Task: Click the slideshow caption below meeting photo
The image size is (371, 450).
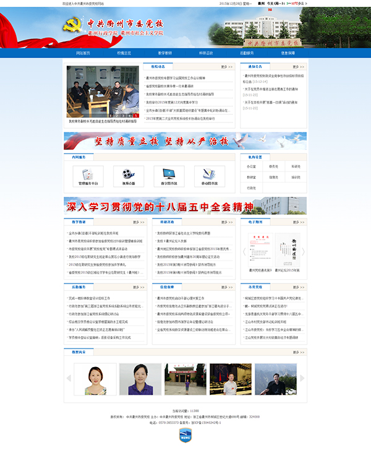Action: 103,121
